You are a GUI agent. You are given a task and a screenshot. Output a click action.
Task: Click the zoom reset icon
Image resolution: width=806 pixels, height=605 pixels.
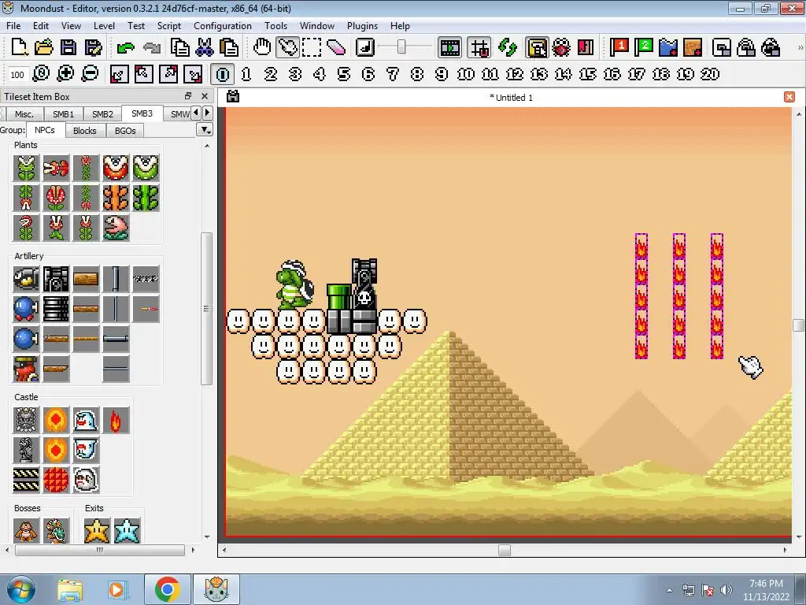[x=41, y=74]
